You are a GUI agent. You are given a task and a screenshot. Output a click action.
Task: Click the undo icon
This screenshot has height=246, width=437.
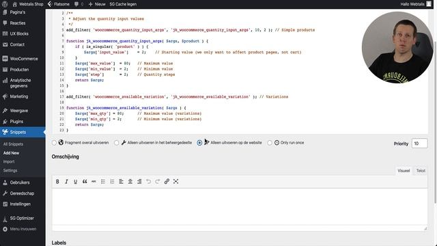(148, 181)
